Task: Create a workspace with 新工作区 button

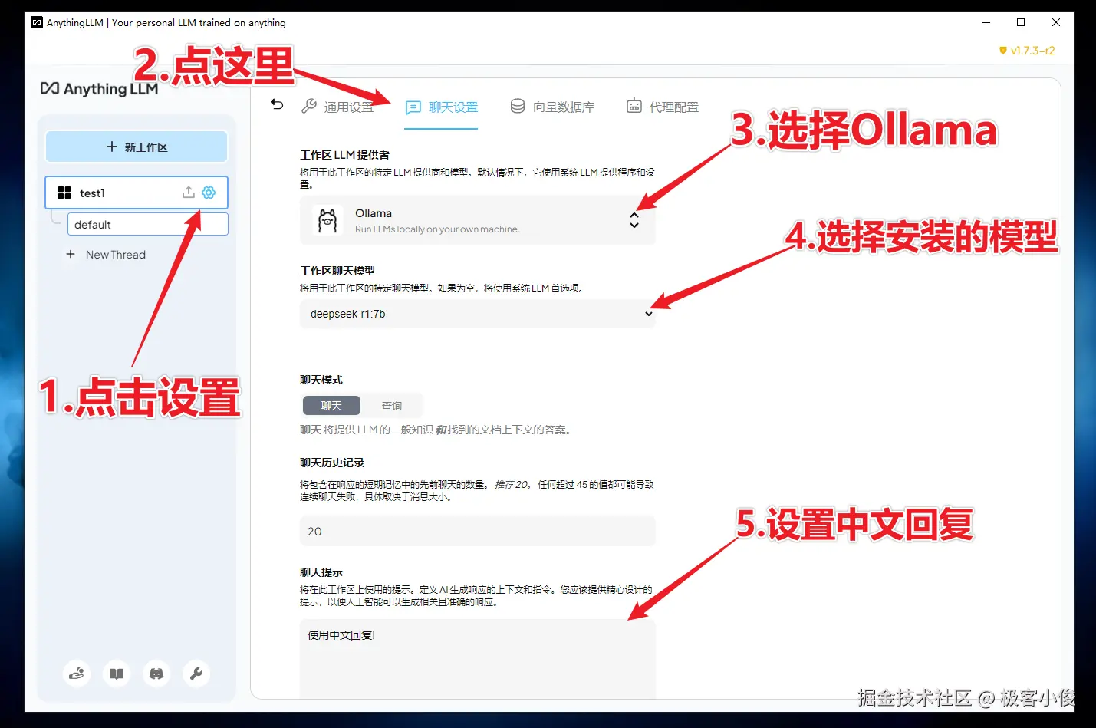Action: pyautogui.click(x=137, y=147)
